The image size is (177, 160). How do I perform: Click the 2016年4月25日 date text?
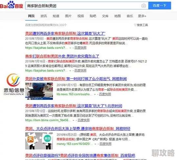pos(67,135)
